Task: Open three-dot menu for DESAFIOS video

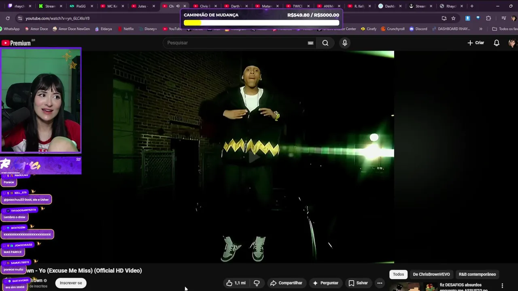Action: 502,286
